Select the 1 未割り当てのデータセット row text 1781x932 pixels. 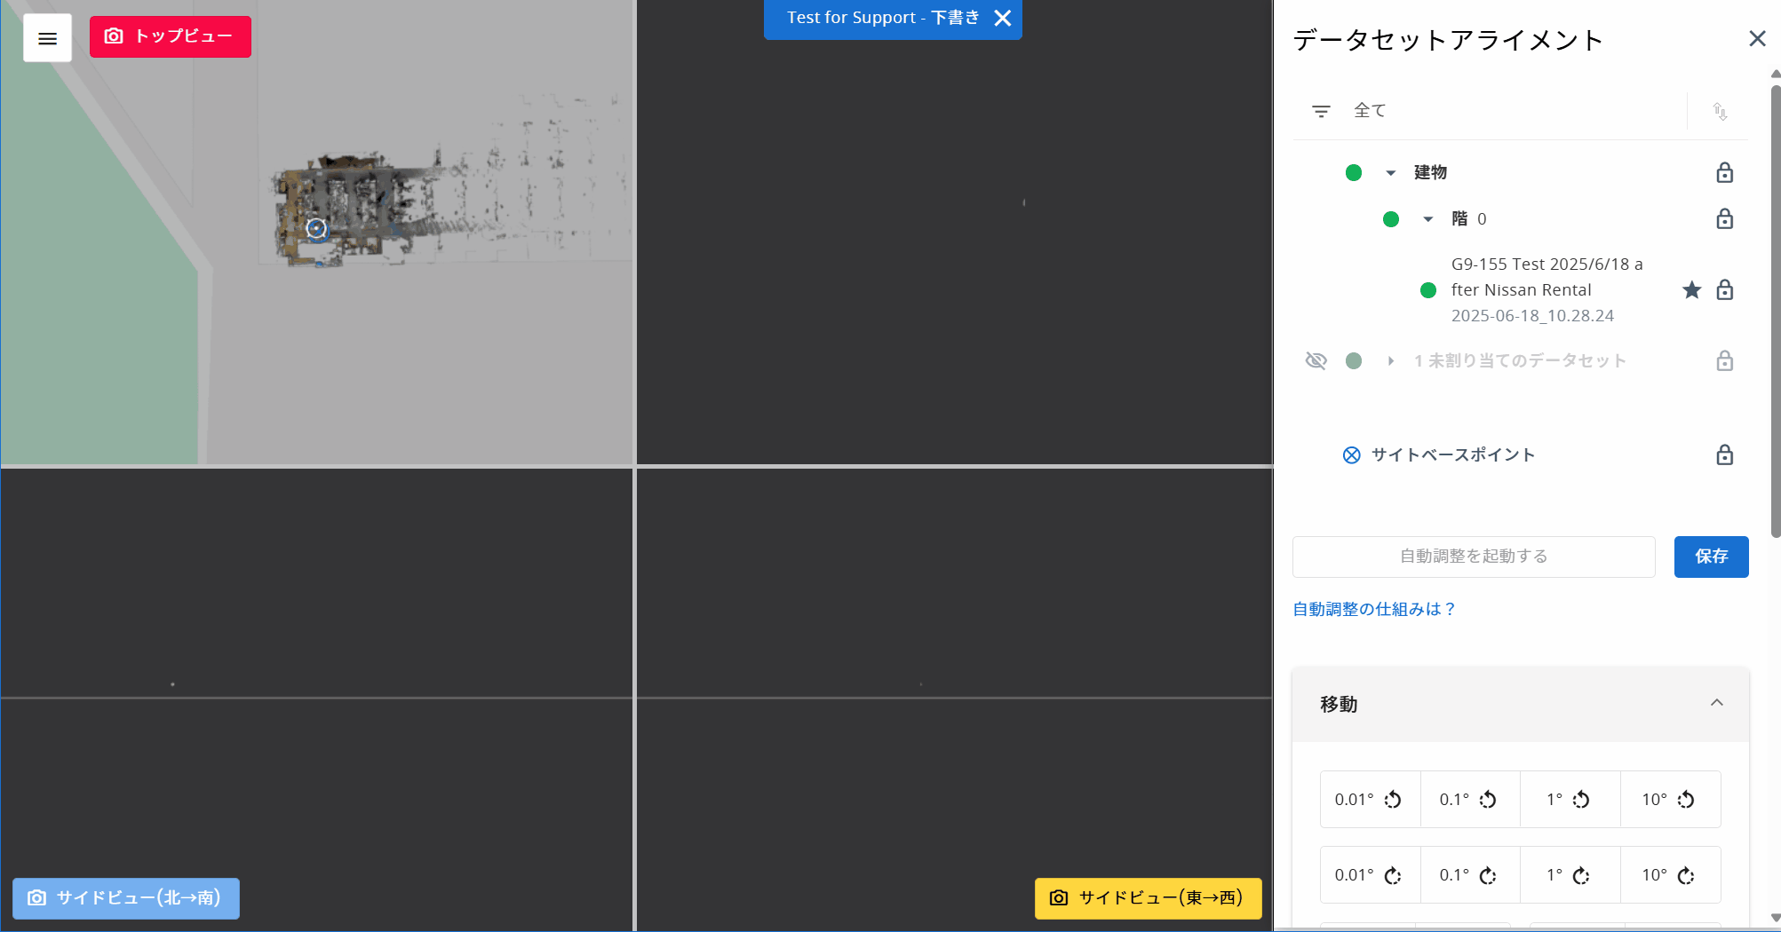[1520, 360]
